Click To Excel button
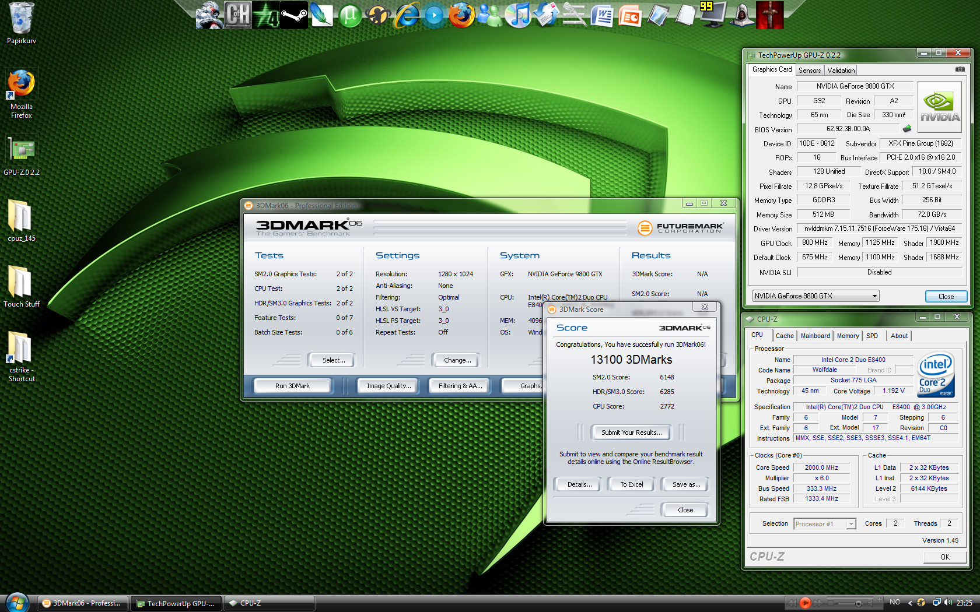Screen dimensions: 980x612 point(631,484)
